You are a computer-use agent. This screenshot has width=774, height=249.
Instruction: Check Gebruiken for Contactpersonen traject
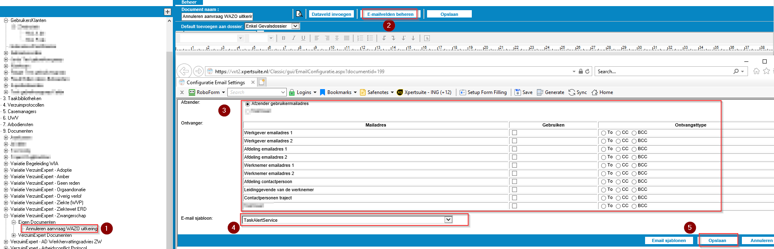(515, 198)
